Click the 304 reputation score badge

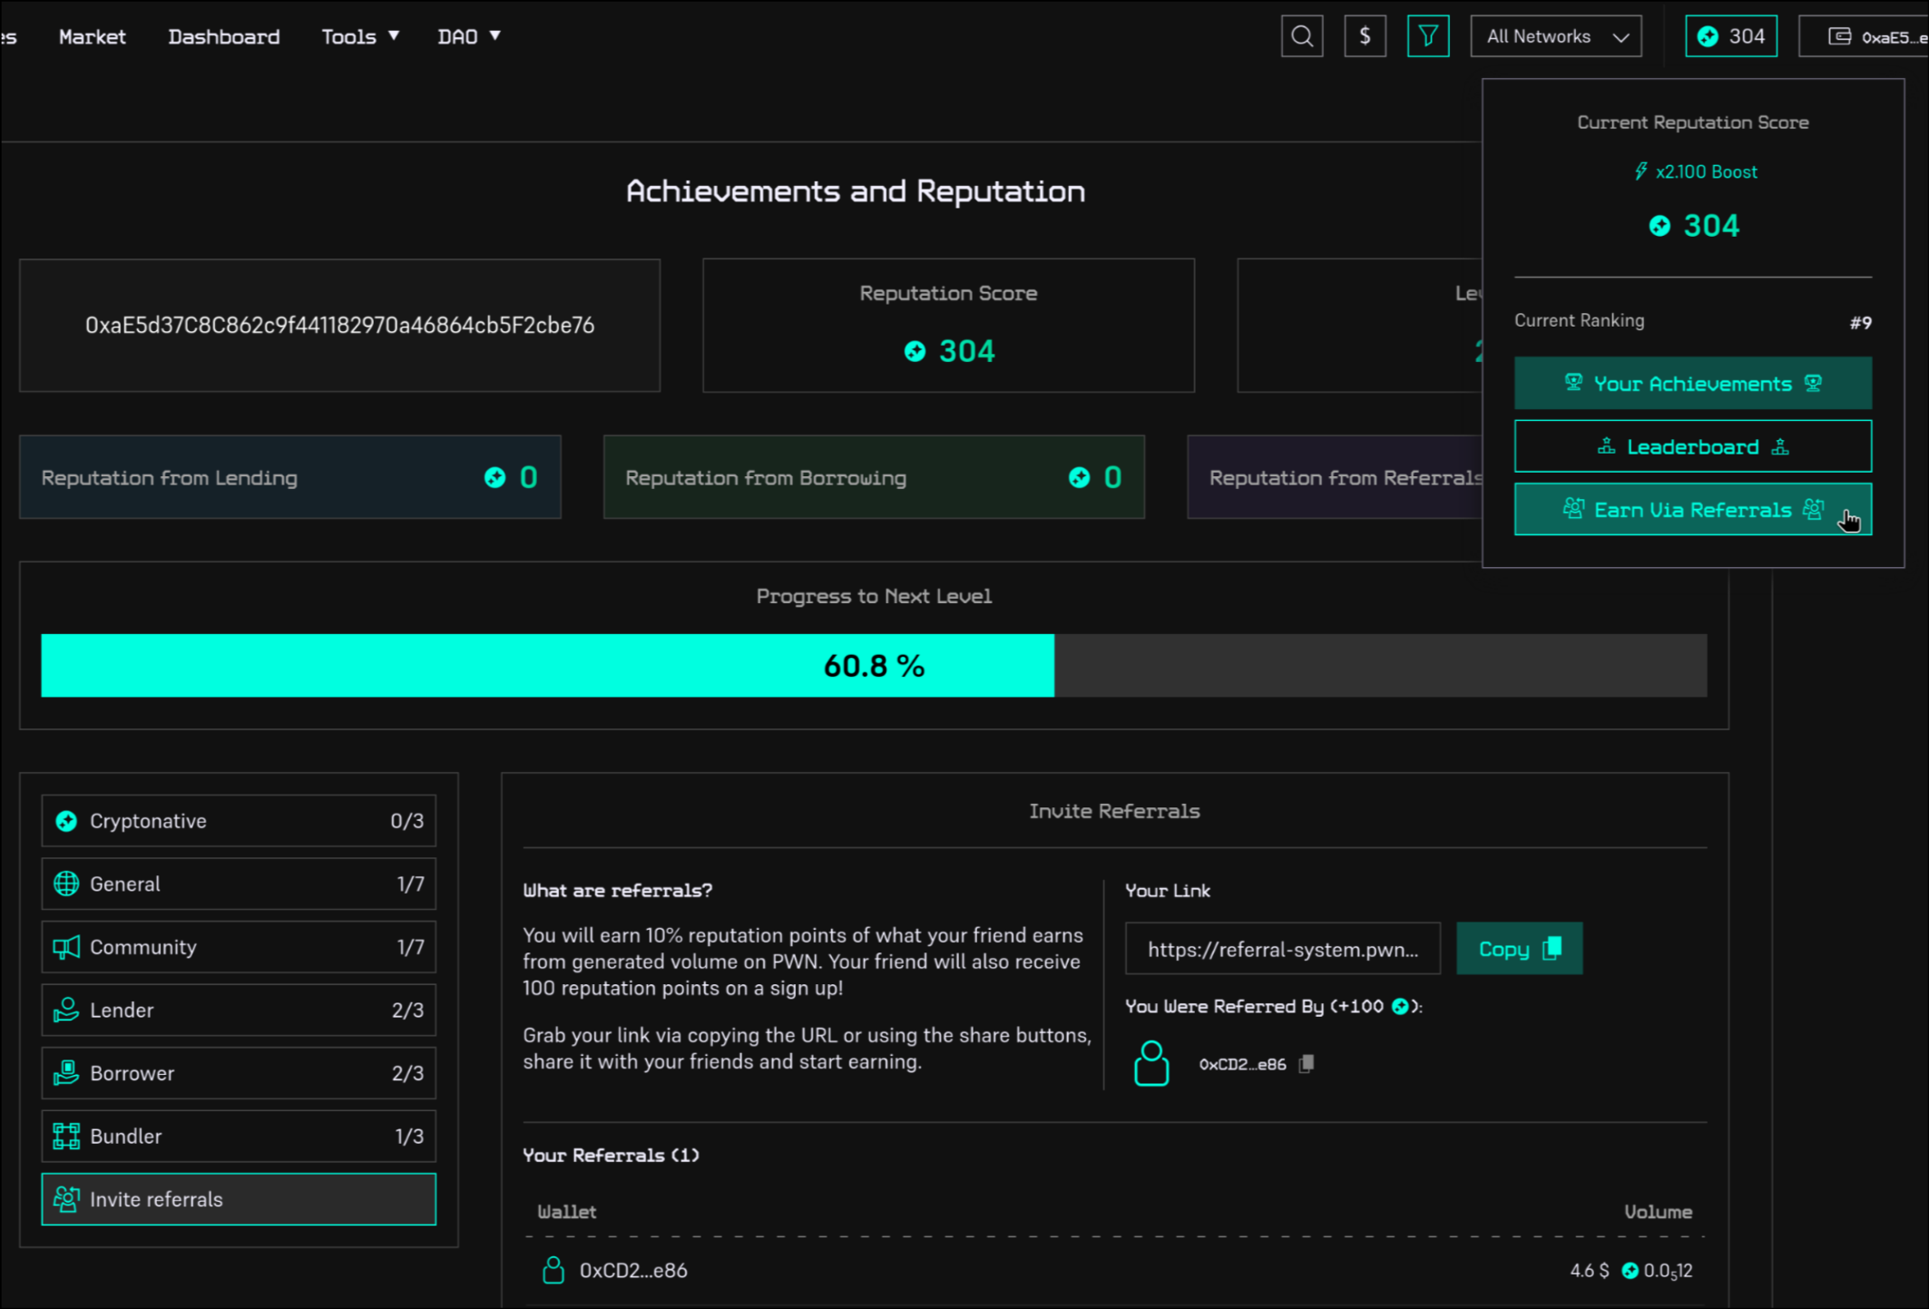pyautogui.click(x=1730, y=36)
